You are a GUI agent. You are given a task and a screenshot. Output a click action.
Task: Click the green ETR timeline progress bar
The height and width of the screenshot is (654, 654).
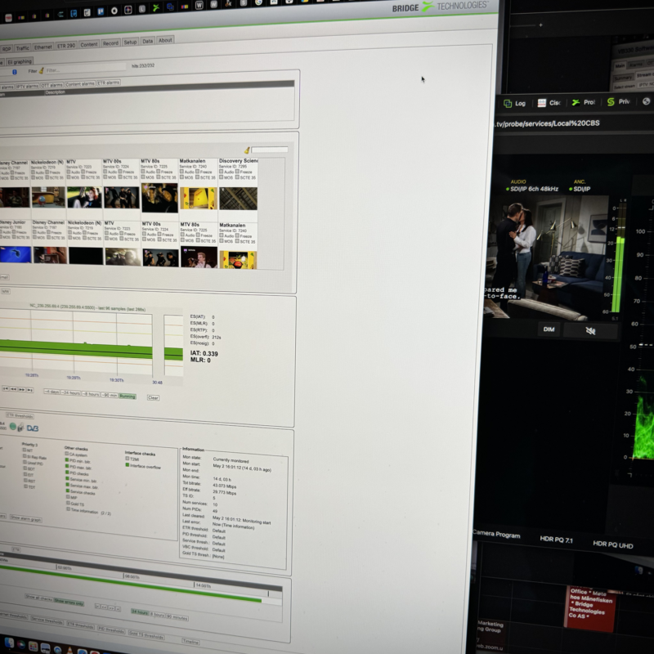pos(132,583)
